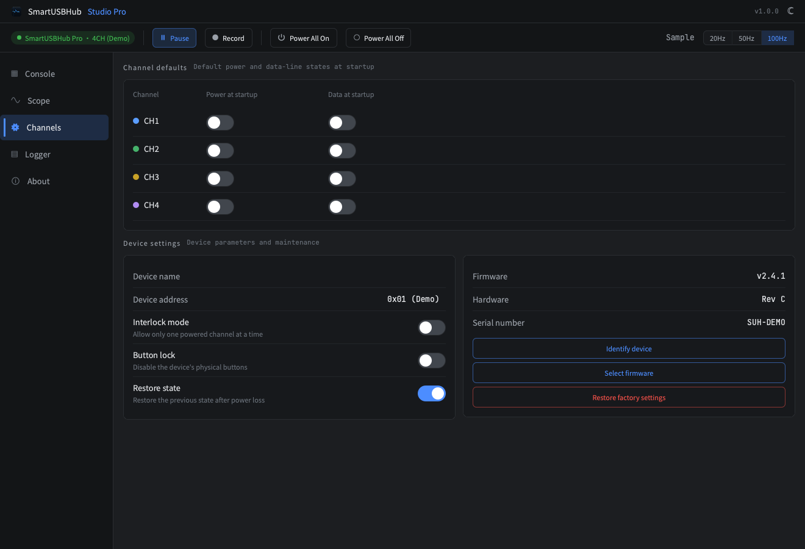Image resolution: width=805 pixels, height=549 pixels.
Task: Click Identify device button
Action: click(x=629, y=348)
